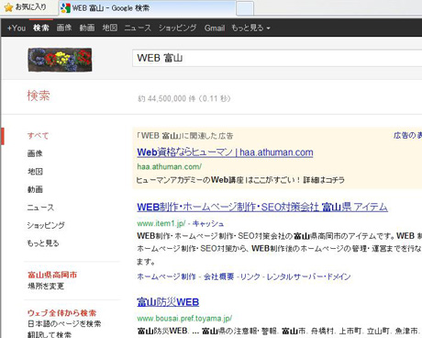Open 画像 in the black navigation bar
Viewport: 422px width, 338px height.
click(64, 28)
